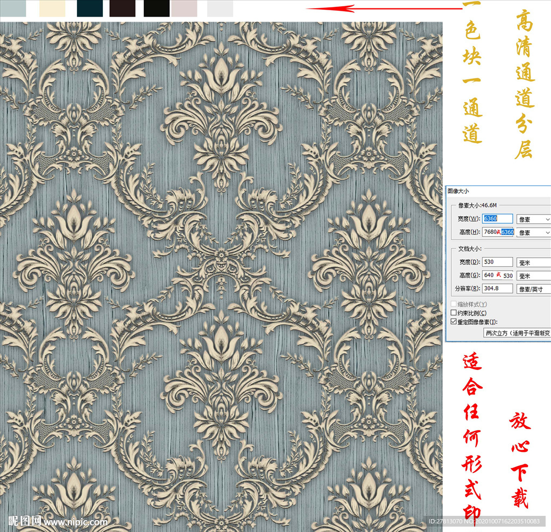Click the pixel height field showing 7680

(498, 232)
